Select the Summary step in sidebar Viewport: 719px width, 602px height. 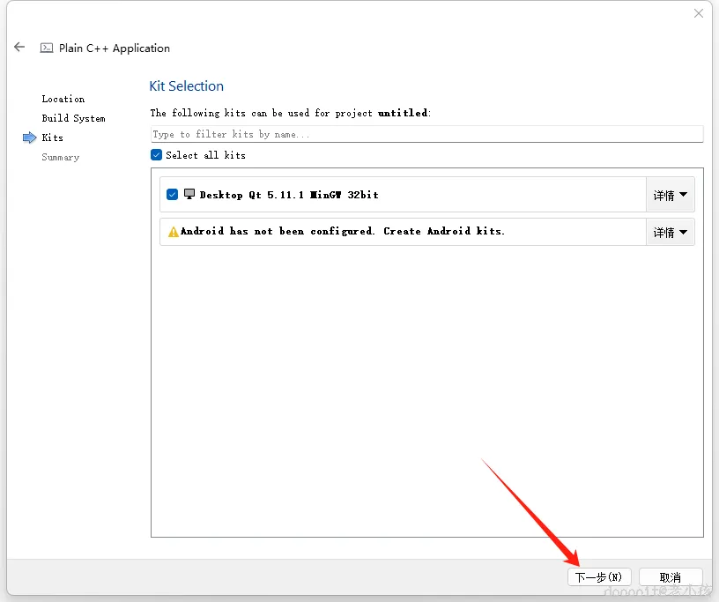point(61,158)
